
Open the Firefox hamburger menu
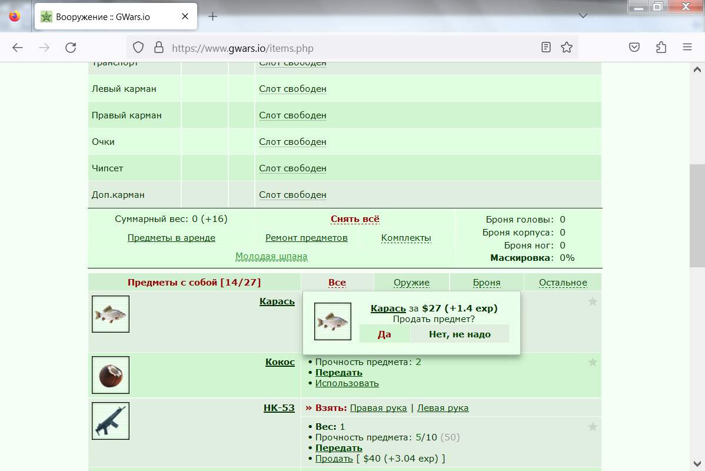pyautogui.click(x=687, y=47)
